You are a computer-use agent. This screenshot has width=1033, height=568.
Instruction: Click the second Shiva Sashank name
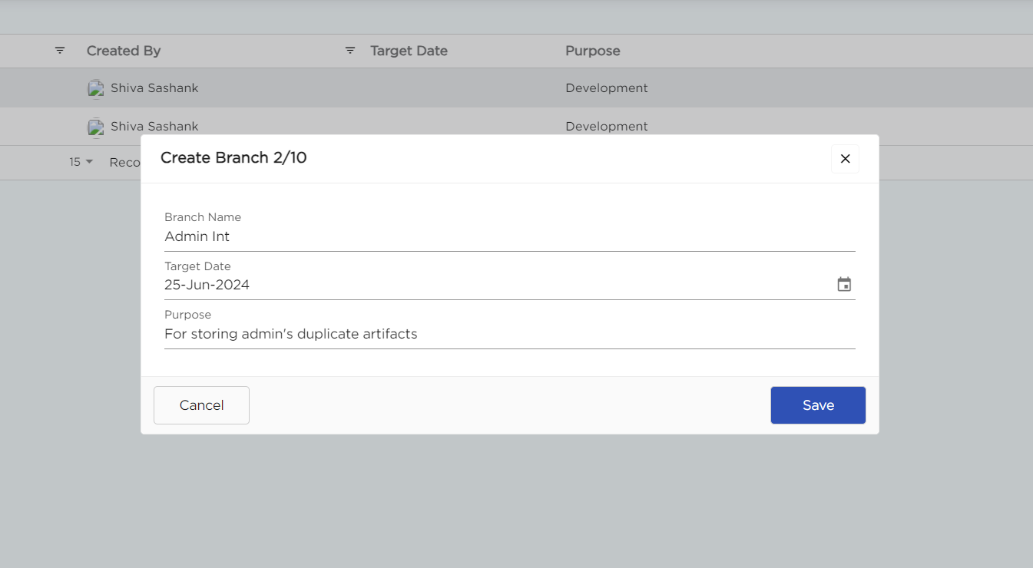[x=154, y=127]
